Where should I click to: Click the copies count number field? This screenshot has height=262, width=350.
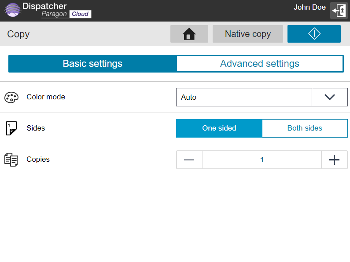[x=262, y=160]
